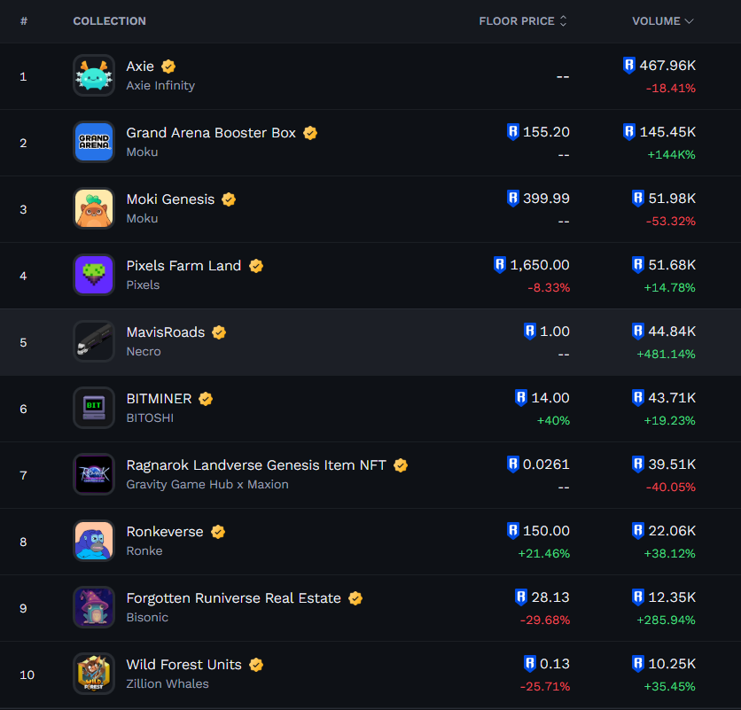Open Ragnarok Landverse Genesis Item NFT link
Image resolution: width=741 pixels, height=710 pixels.
click(x=256, y=465)
